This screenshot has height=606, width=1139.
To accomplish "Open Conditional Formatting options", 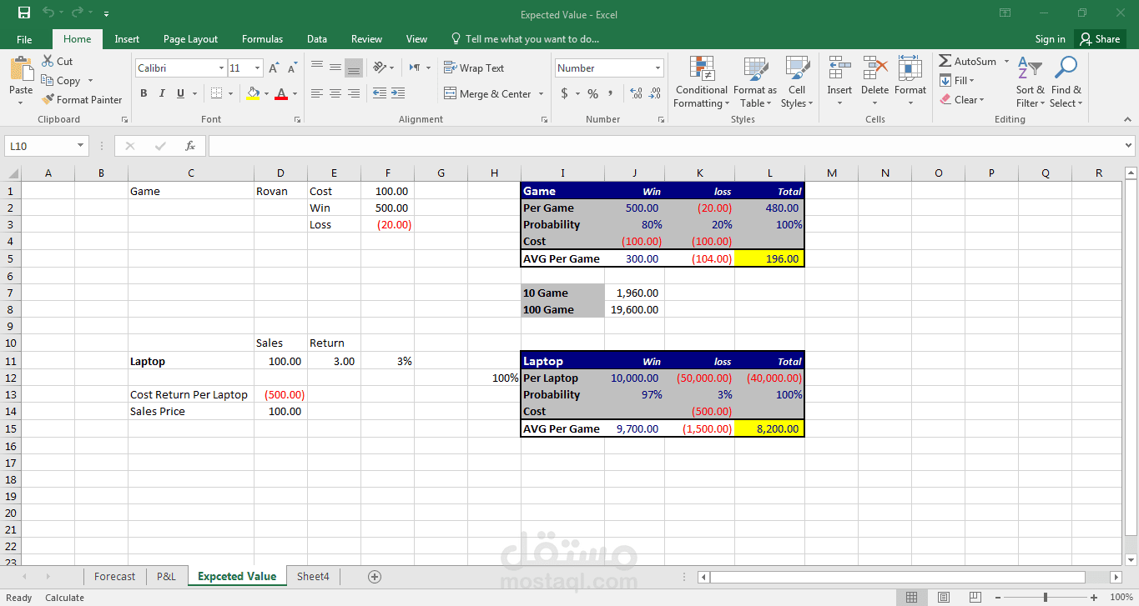I will pyautogui.click(x=700, y=81).
